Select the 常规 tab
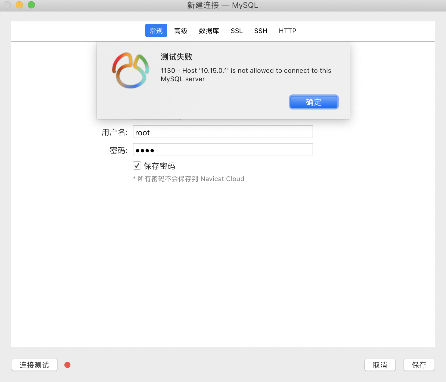The image size is (446, 382). click(156, 30)
